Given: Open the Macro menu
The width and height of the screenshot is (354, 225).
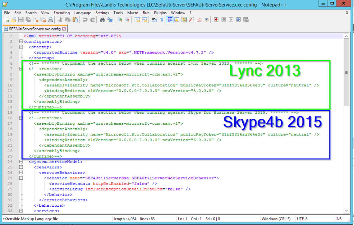Looking at the screenshot, I should click(133, 13).
